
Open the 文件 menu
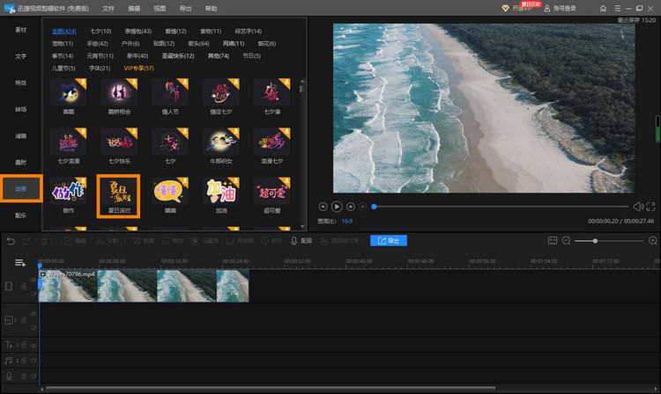[108, 8]
